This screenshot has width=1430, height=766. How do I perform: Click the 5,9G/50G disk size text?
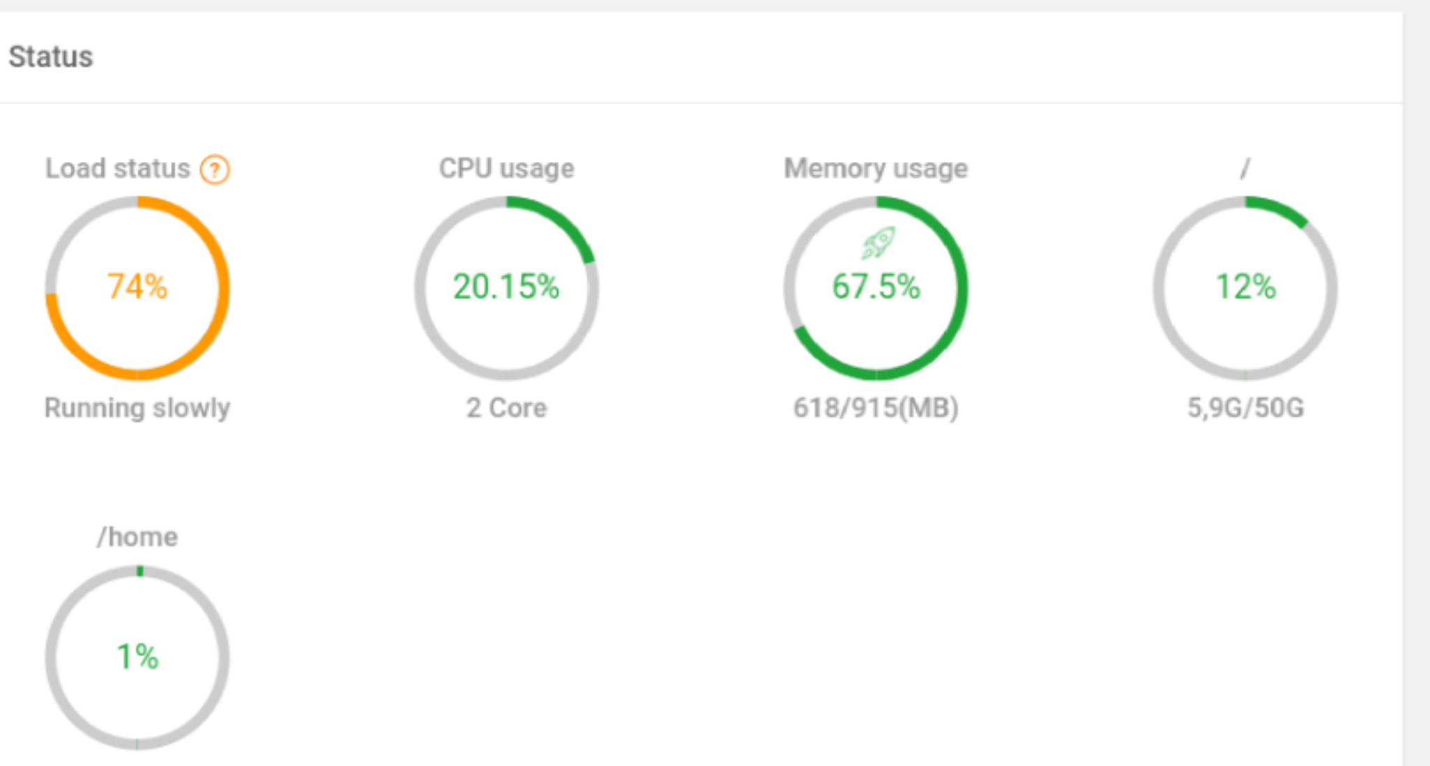(1245, 408)
